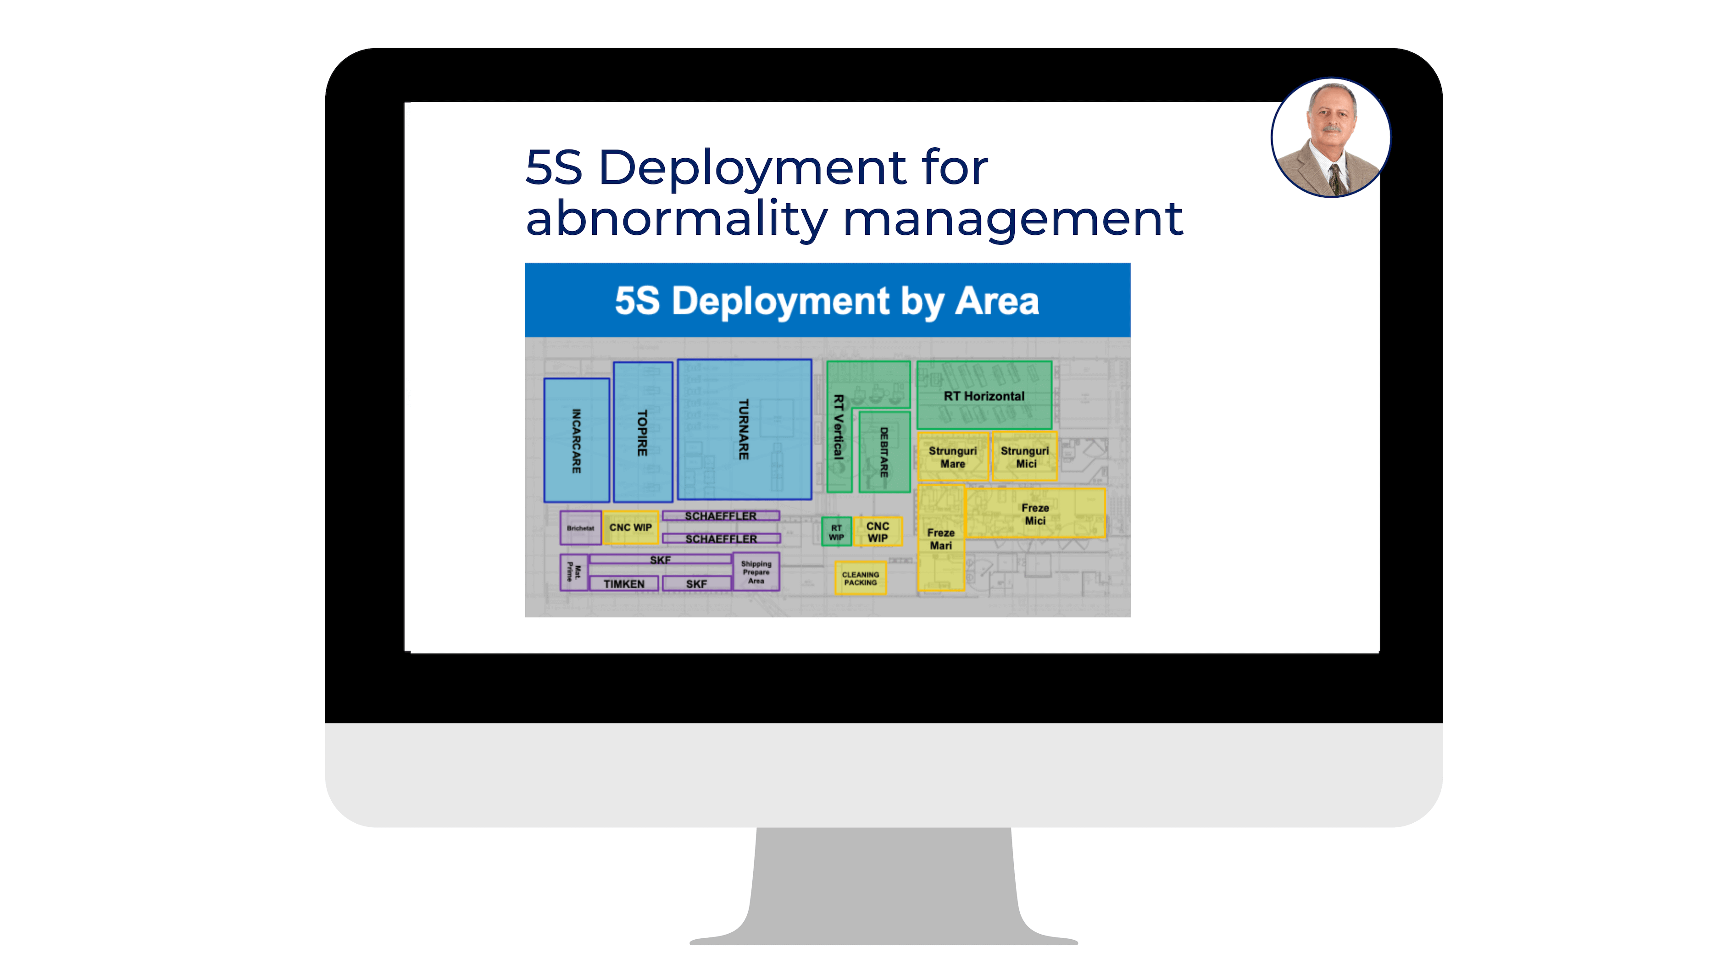Click the DEBITARE green area block
This screenshot has height=975, width=1734.
pos(884,452)
